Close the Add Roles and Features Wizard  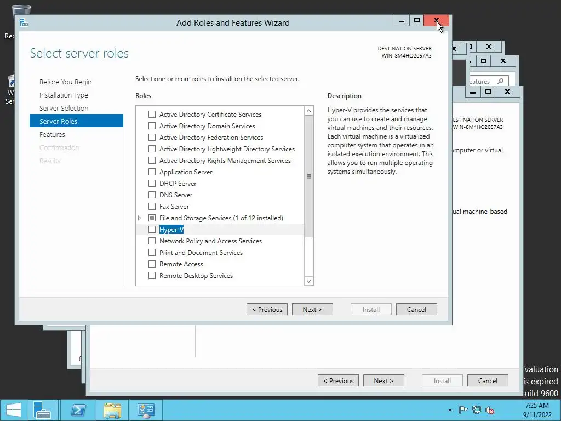pyautogui.click(x=436, y=21)
